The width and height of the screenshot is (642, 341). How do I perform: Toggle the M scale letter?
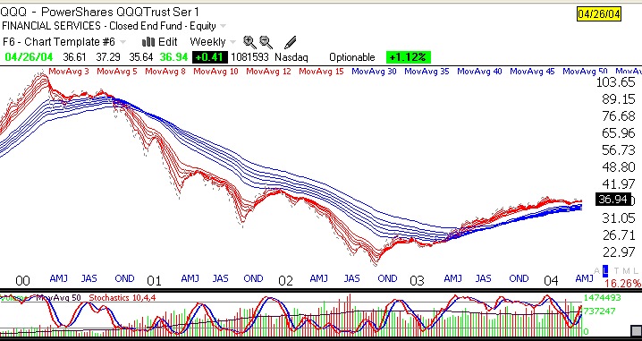click(x=627, y=270)
